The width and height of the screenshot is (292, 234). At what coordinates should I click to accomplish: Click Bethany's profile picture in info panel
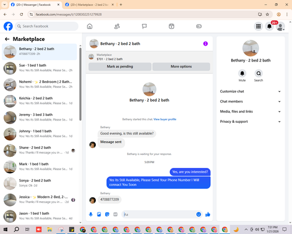(x=251, y=48)
